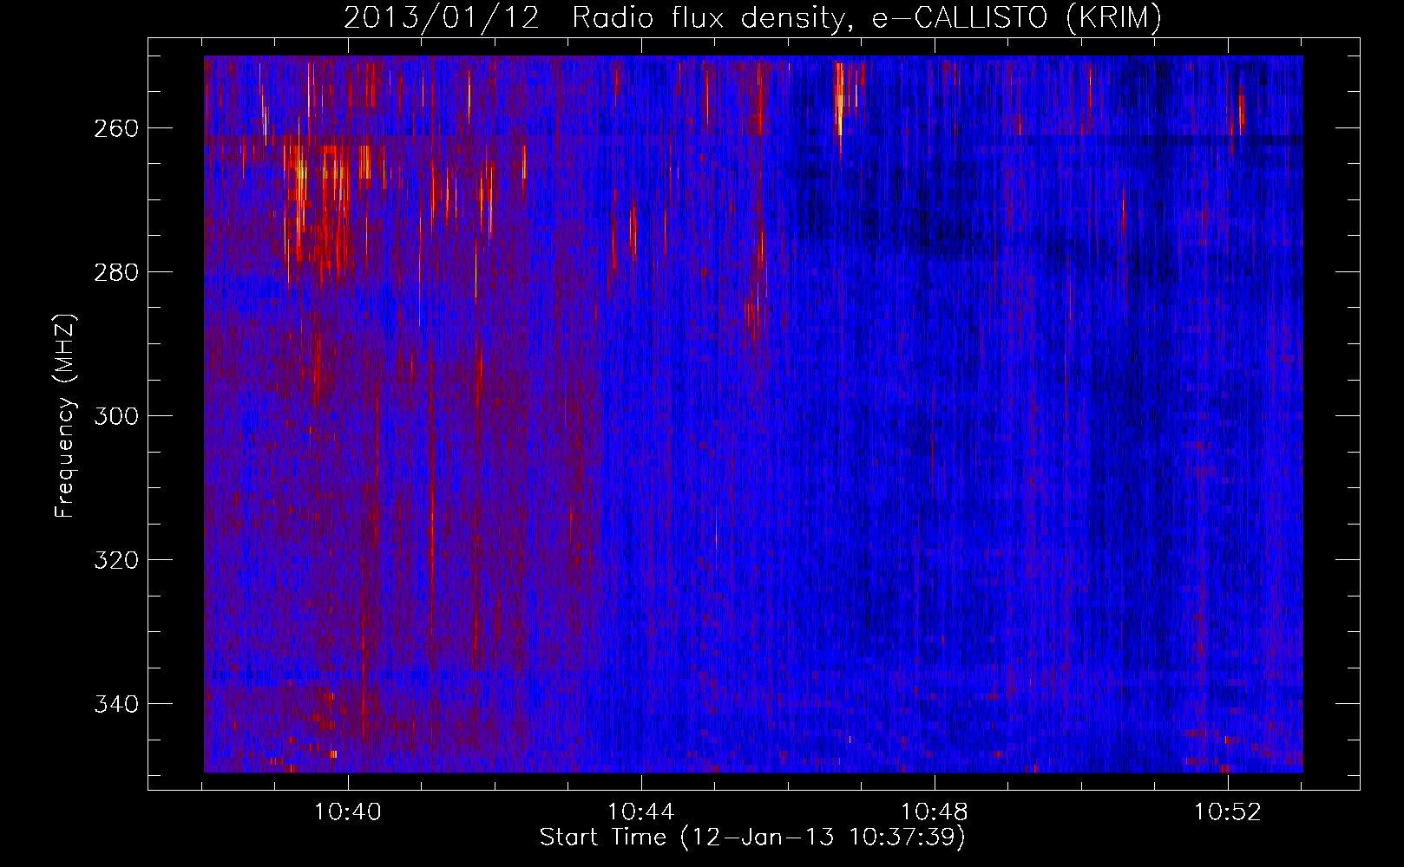Click the 'Frequency (MHZ)' axis label
This screenshot has height=867, width=1404.
[x=65, y=415]
